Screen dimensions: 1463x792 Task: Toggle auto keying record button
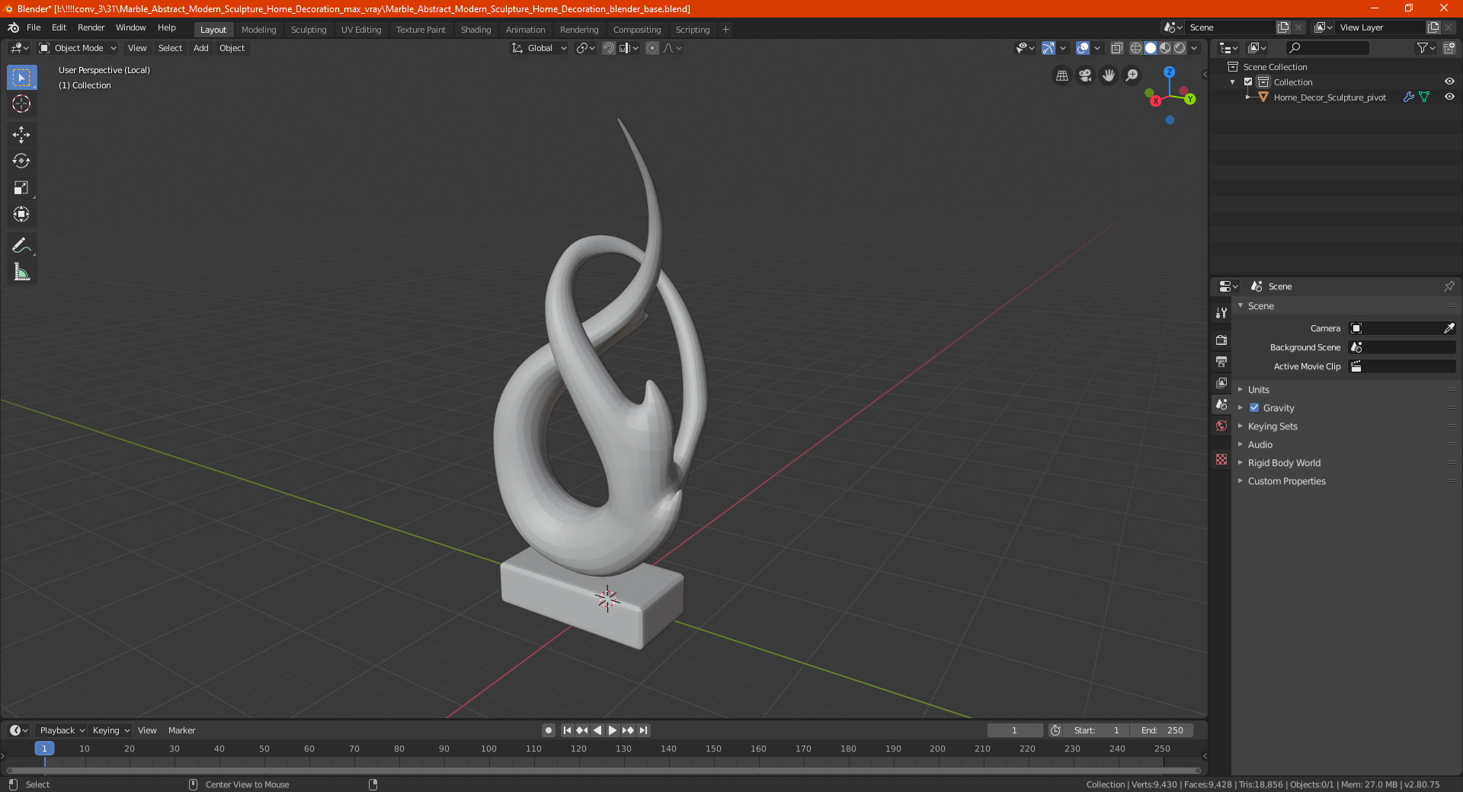point(549,730)
